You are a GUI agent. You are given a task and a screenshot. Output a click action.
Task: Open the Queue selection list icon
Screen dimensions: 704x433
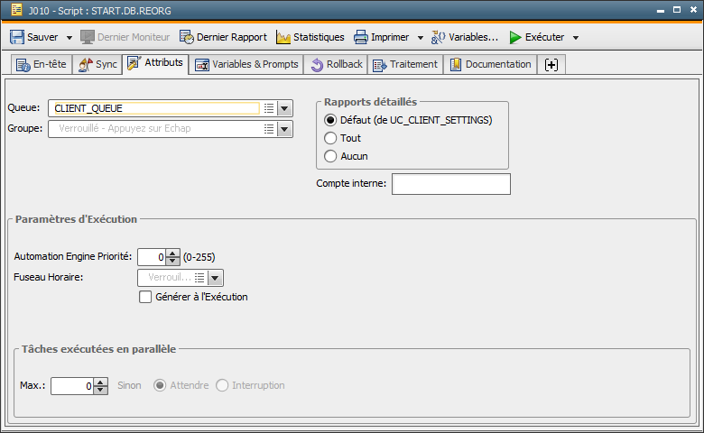pyautogui.click(x=268, y=108)
